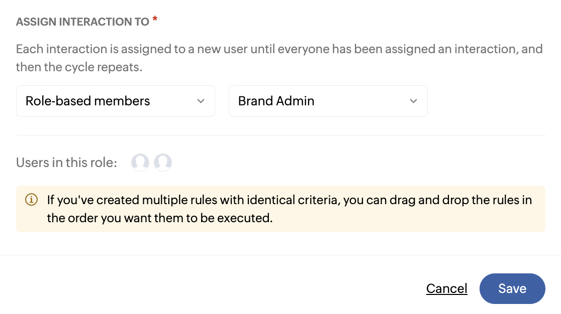
Task: Click the chevron arrow beside Role-based members
Action: (201, 101)
